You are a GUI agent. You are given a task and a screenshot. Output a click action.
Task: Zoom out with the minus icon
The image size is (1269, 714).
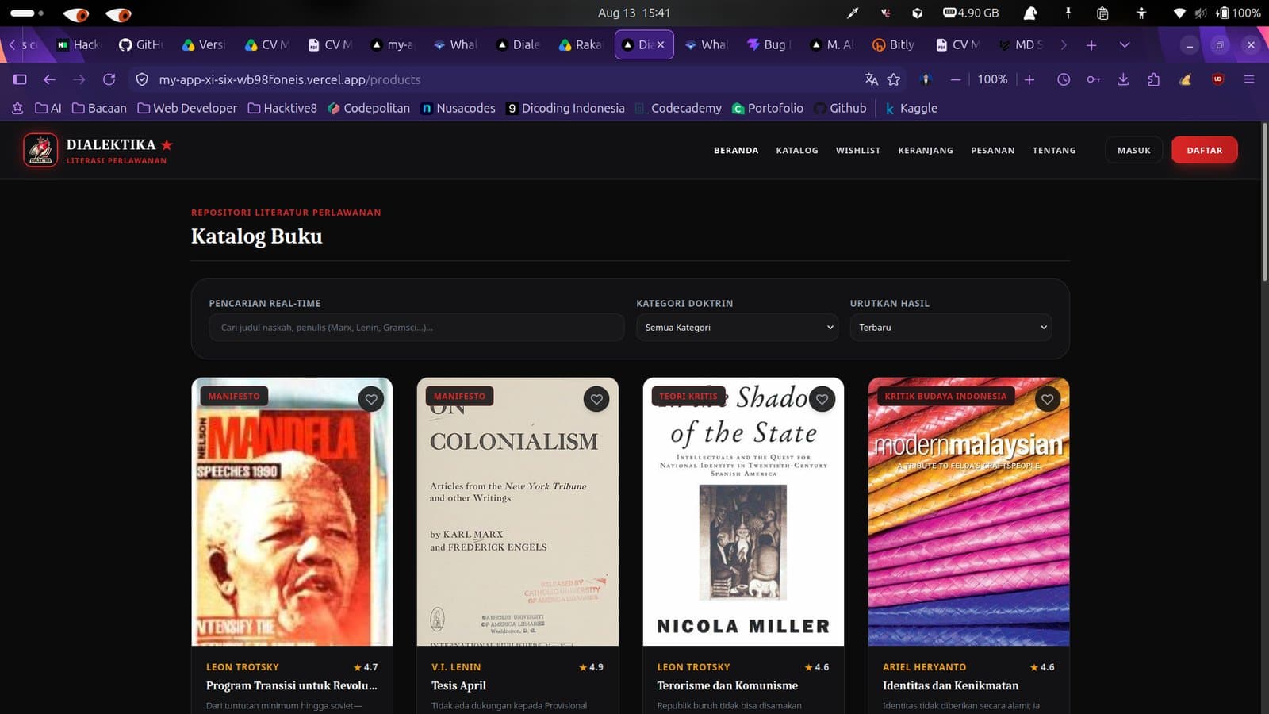(955, 79)
